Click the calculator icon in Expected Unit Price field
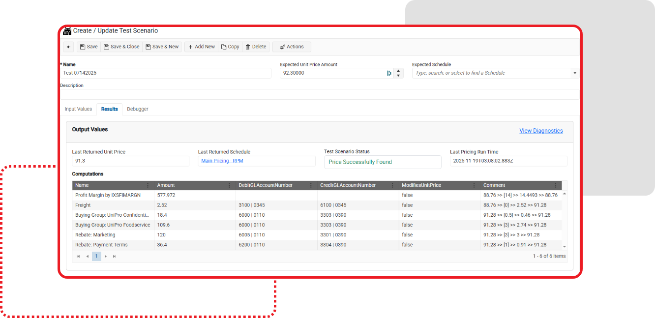This screenshot has width=655, height=318. click(x=389, y=73)
